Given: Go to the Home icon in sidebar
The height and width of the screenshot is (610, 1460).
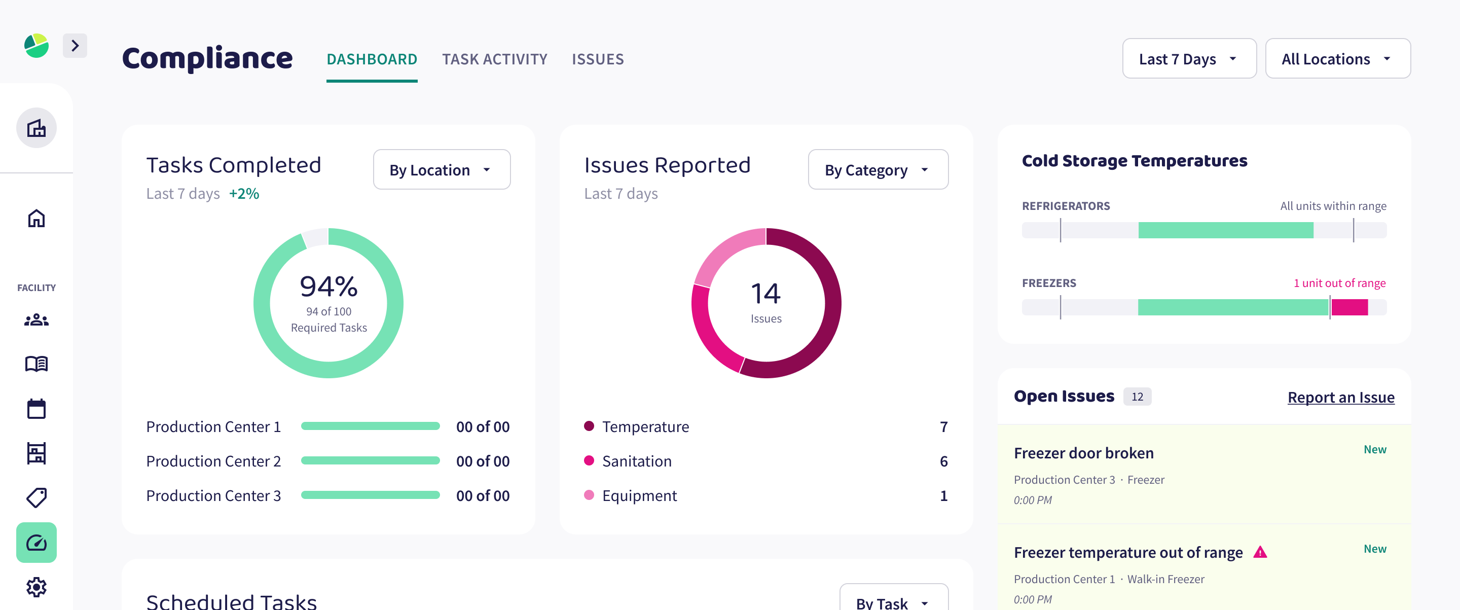Looking at the screenshot, I should (x=36, y=218).
